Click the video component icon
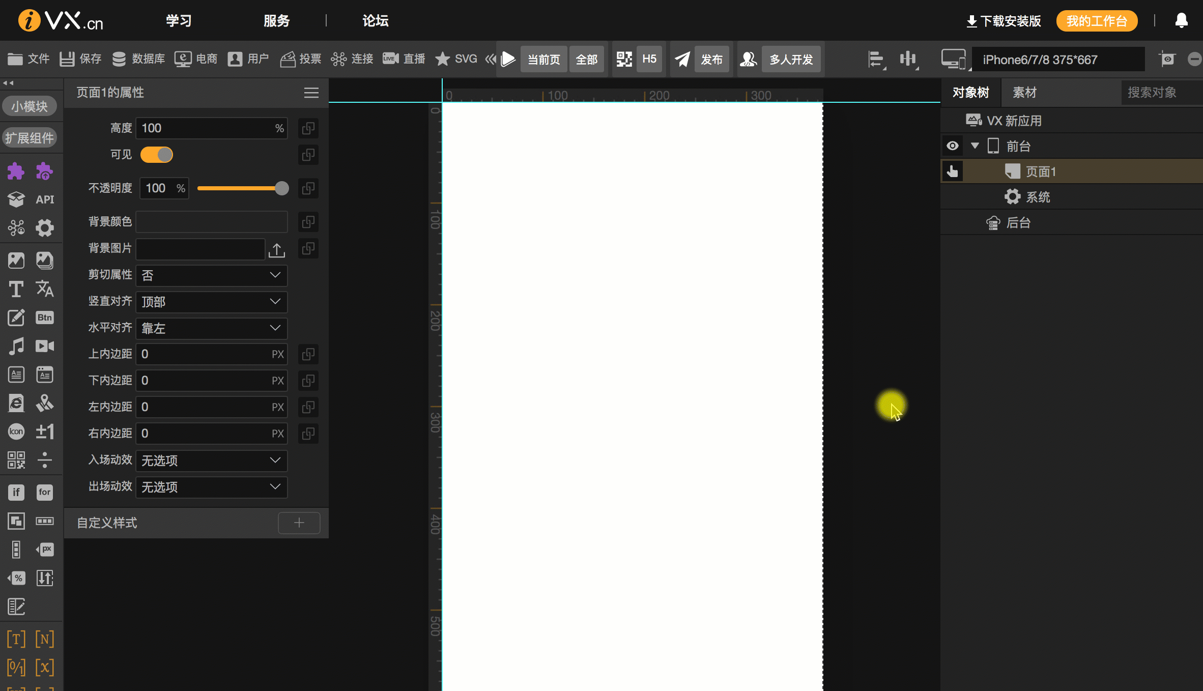Viewport: 1203px width, 691px height. point(45,346)
